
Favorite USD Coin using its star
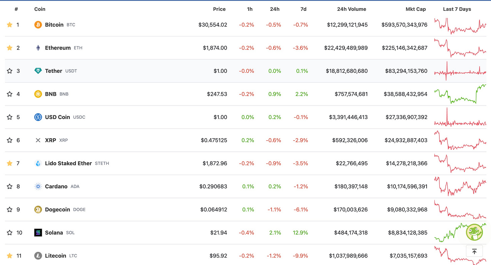click(9, 117)
